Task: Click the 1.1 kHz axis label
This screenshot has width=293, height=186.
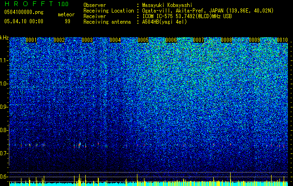Action: click(x=4, y=60)
